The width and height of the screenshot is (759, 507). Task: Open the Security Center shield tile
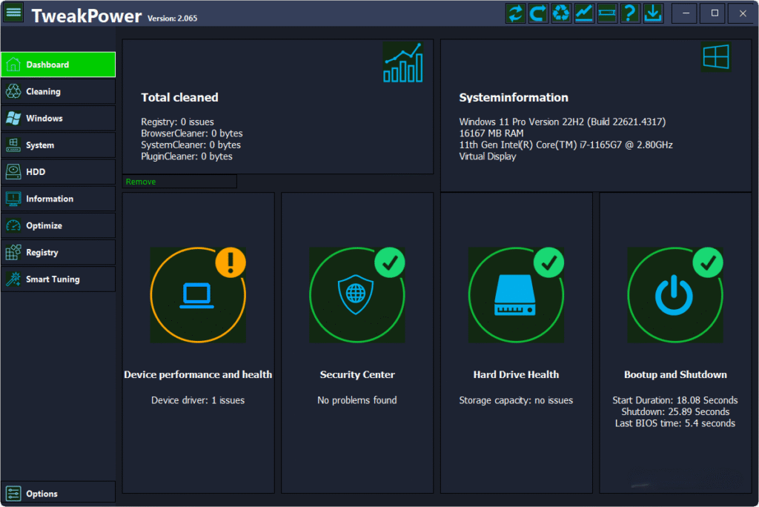pyautogui.click(x=357, y=295)
